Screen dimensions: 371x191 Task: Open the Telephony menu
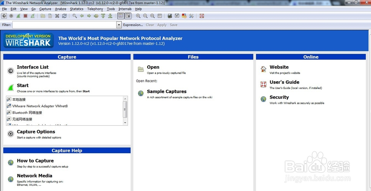point(95,9)
